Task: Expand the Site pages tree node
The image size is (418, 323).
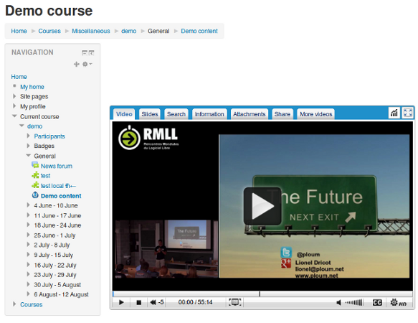Action: 14,96
